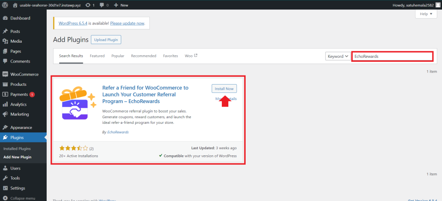Click the 'Last Updated: 3 weeks ago' text

click(x=214, y=148)
